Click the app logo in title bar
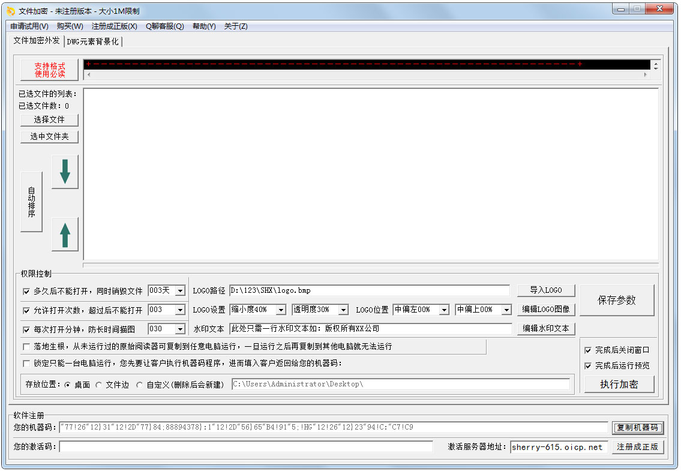Viewport: 681px width, 471px height. pyautogui.click(x=10, y=11)
